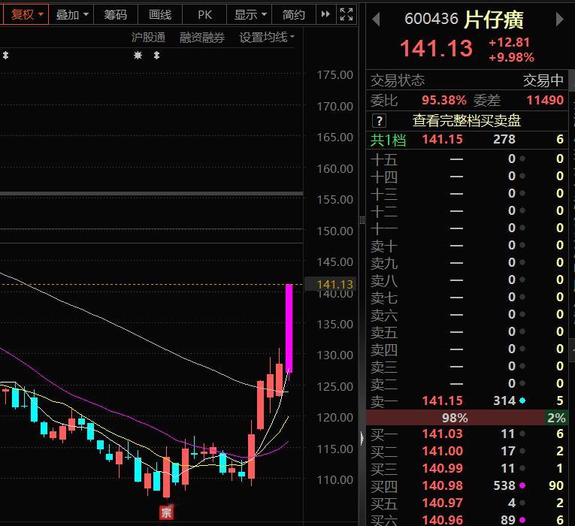Viewport: 575px width, 526px height.
Task: Click the 买四 order count 90
Action: 556,485
